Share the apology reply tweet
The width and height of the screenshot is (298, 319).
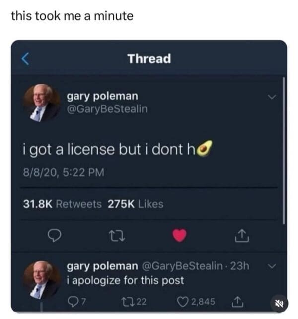click(237, 302)
